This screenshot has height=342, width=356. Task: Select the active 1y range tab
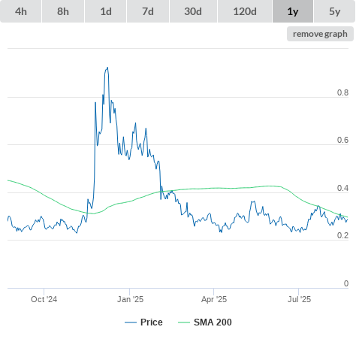pyautogui.click(x=293, y=11)
